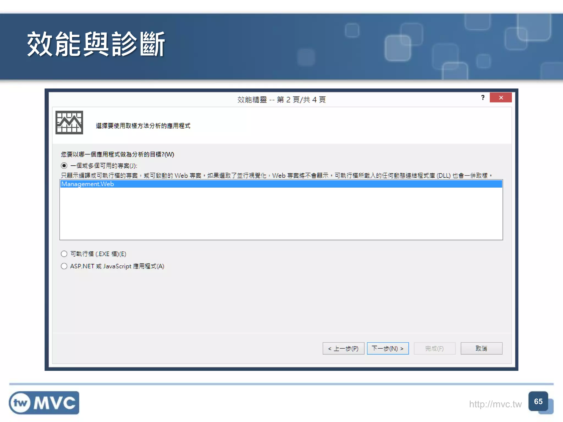Viewport: 563px width, 422px height.
Task: Click the slide page number 65 badge
Action: click(x=538, y=401)
